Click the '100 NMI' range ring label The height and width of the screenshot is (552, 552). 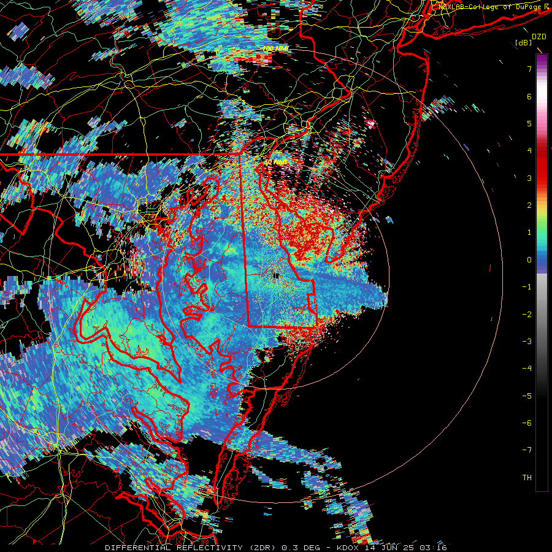point(275,48)
